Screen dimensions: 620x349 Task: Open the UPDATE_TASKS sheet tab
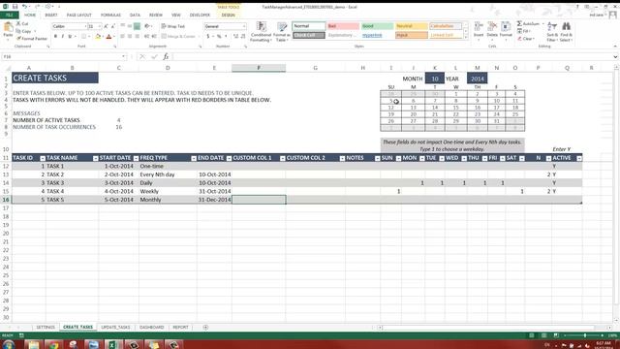click(x=115, y=328)
